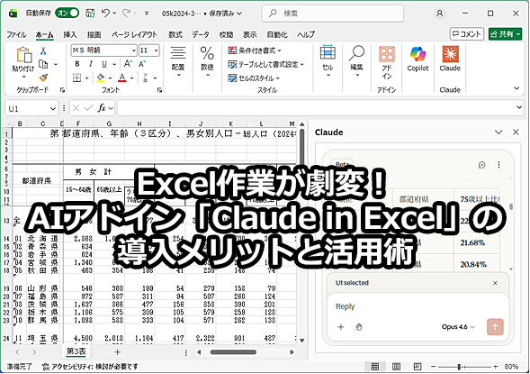Click the Fill Color bucket swatch
530x374 pixels.
coord(101,78)
